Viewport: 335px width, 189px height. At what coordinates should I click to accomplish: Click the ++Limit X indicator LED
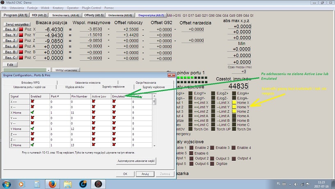click(190, 102)
